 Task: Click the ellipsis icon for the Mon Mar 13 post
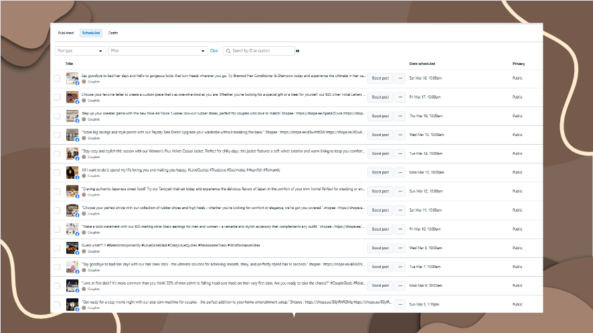(x=400, y=173)
